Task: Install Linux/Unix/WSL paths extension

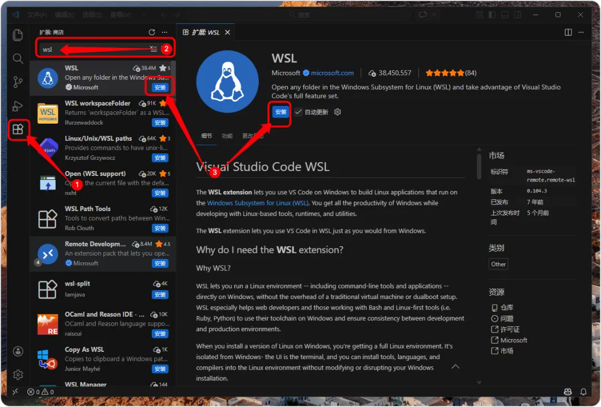Action: coord(160,158)
